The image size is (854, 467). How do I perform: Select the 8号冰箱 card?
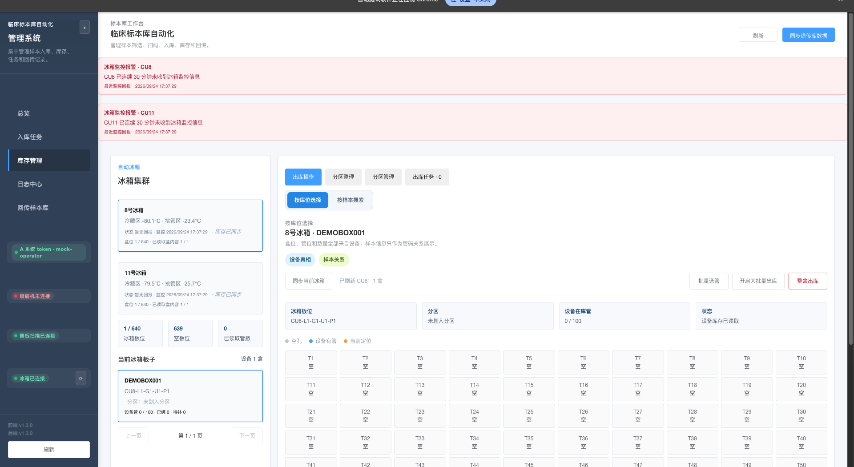190,225
